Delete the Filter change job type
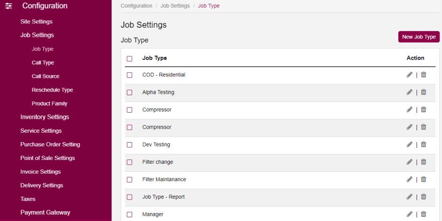 423,162
